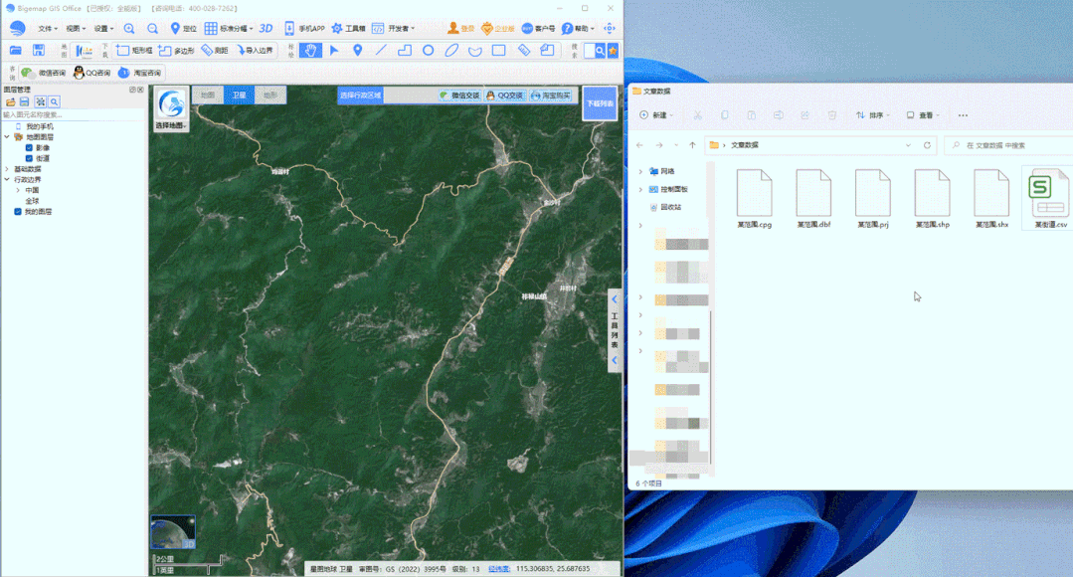The height and width of the screenshot is (577, 1073).
Task: Open the 视图 menu
Action: 76,29
